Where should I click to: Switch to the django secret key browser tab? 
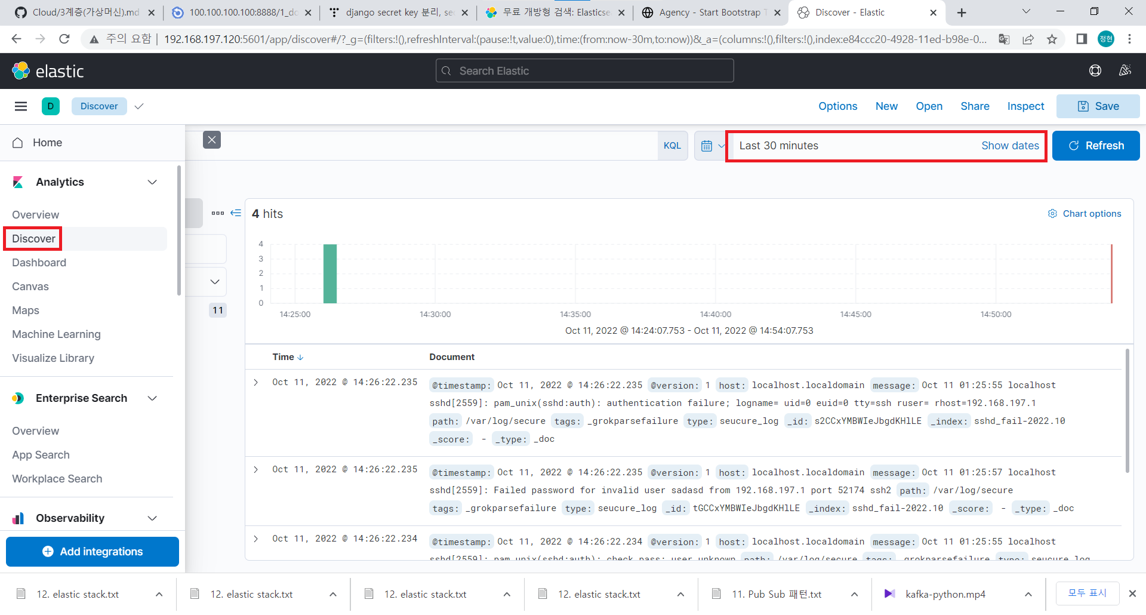[399, 13]
